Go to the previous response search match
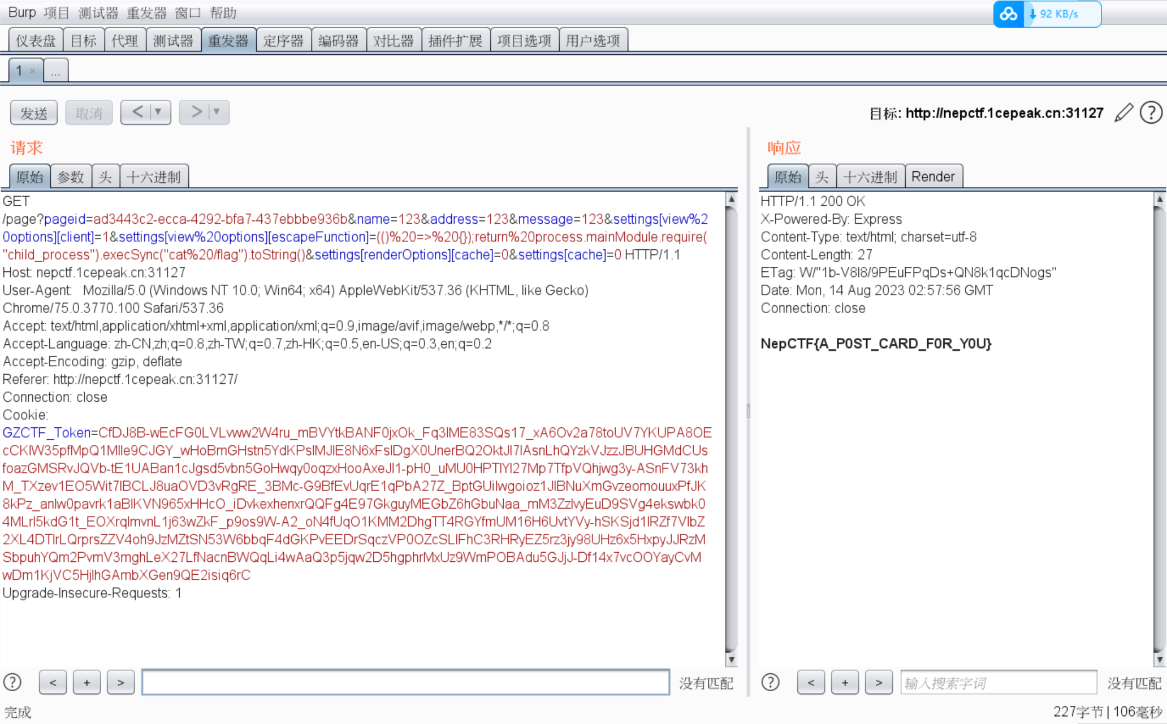The image size is (1167, 724). click(811, 682)
